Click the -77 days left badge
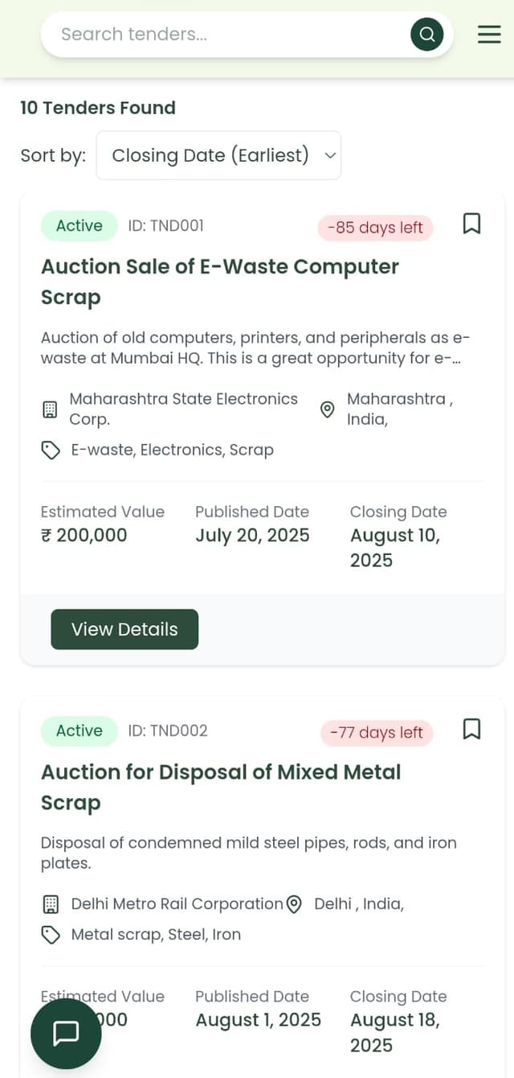The height and width of the screenshot is (1078, 514). point(376,733)
